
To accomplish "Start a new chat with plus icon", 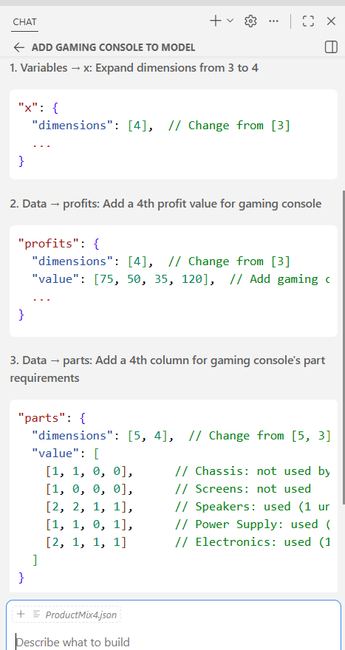I will tap(216, 21).
